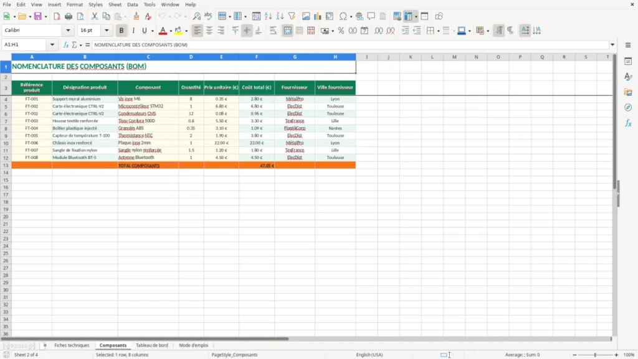Click the Merge and Center cells icon
The image size is (638, 359).
tap(288, 31)
